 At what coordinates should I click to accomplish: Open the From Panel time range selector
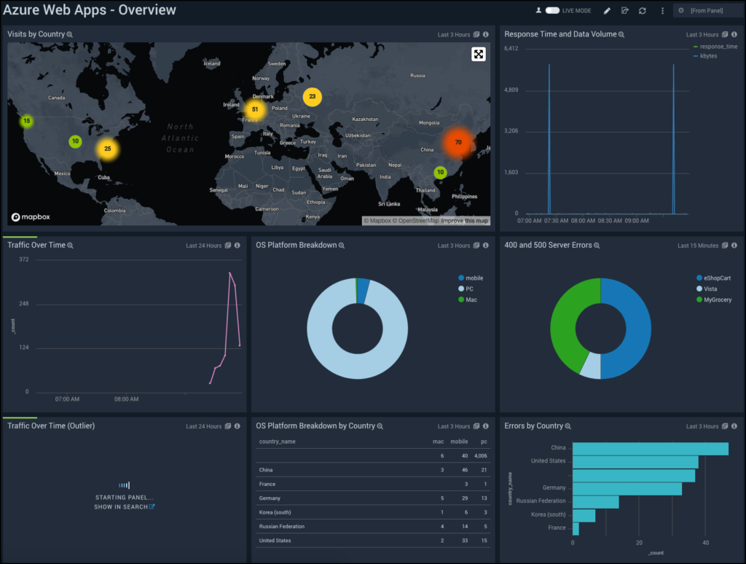[x=707, y=10]
